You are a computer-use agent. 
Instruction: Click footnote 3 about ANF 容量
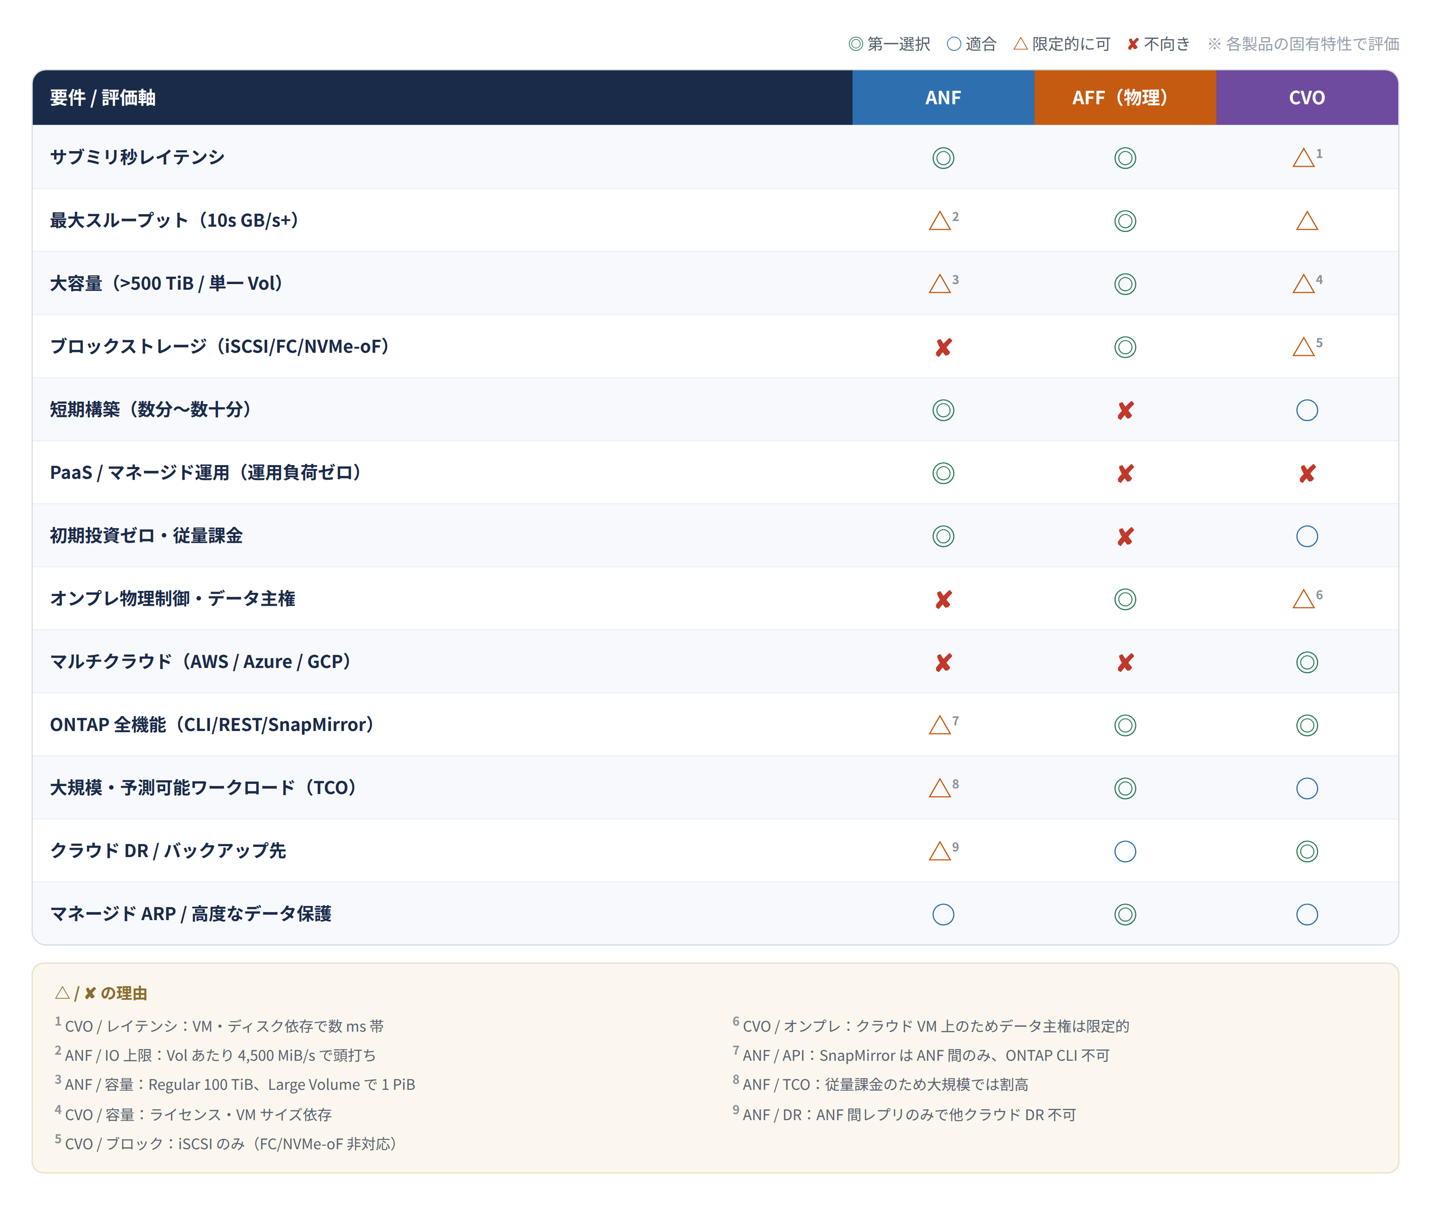(x=235, y=1084)
